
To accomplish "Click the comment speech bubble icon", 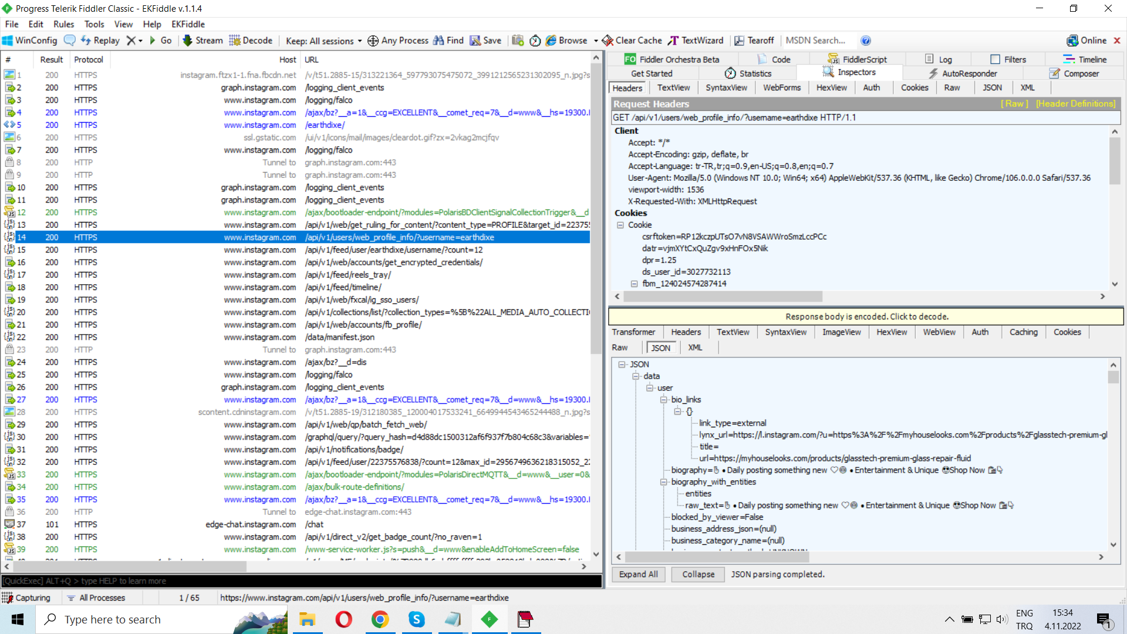I will tap(70, 41).
